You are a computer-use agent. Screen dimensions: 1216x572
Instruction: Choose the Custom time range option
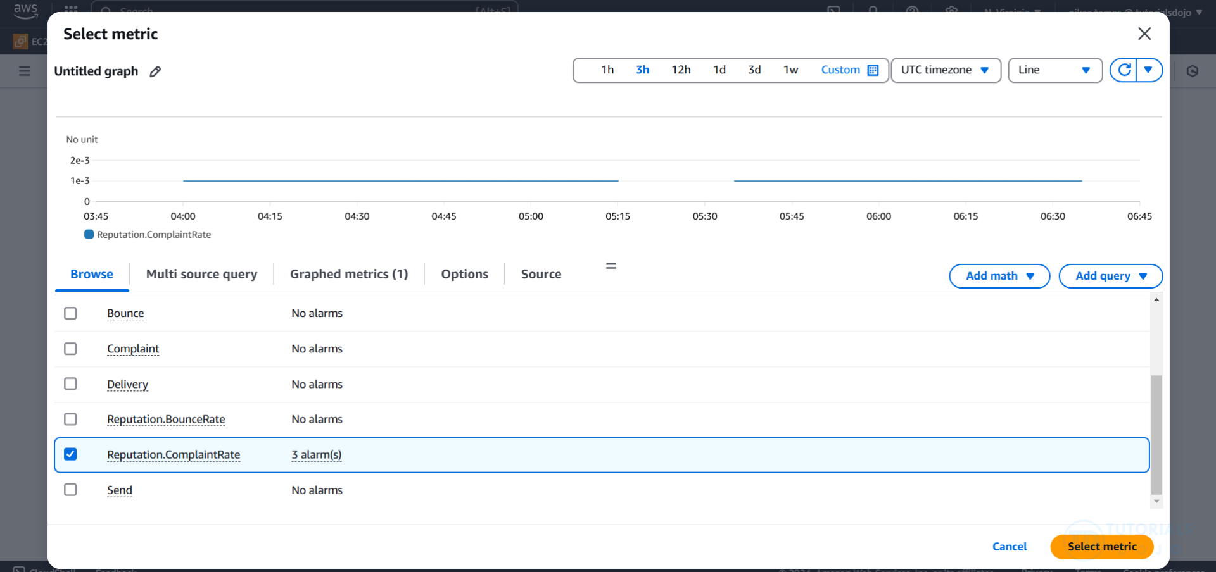[840, 70]
